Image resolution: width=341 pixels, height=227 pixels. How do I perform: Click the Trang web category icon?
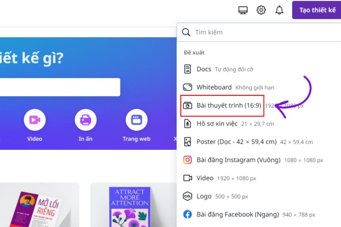[136, 120]
